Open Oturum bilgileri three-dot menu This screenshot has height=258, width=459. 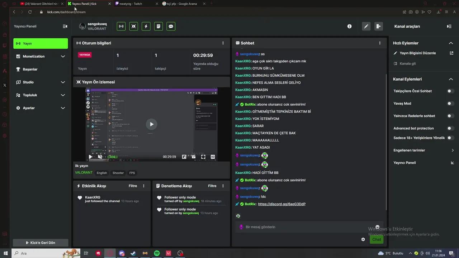pos(223,43)
